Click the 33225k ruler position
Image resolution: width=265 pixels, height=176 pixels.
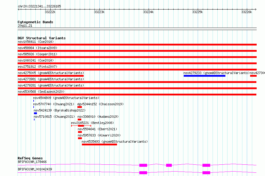pos(198,12)
